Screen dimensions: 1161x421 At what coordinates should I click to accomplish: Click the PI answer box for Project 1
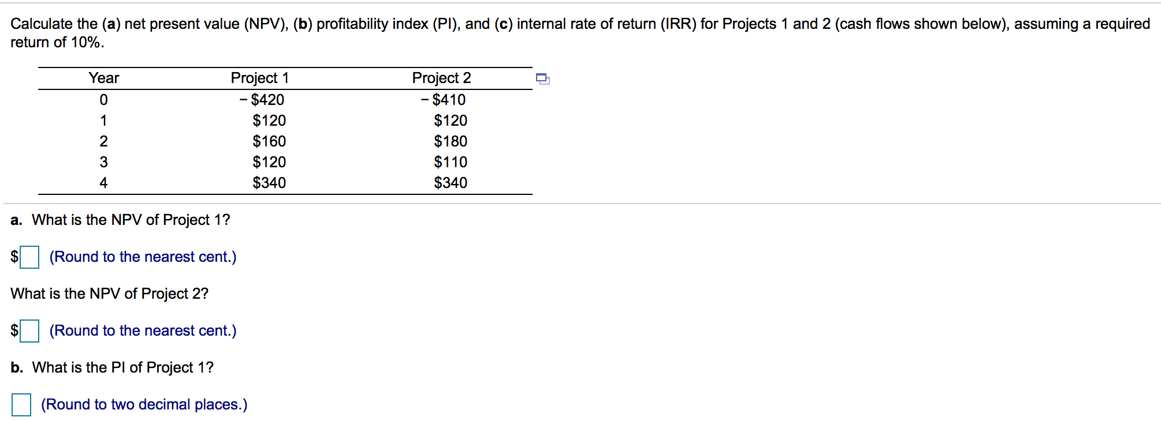click(22, 404)
